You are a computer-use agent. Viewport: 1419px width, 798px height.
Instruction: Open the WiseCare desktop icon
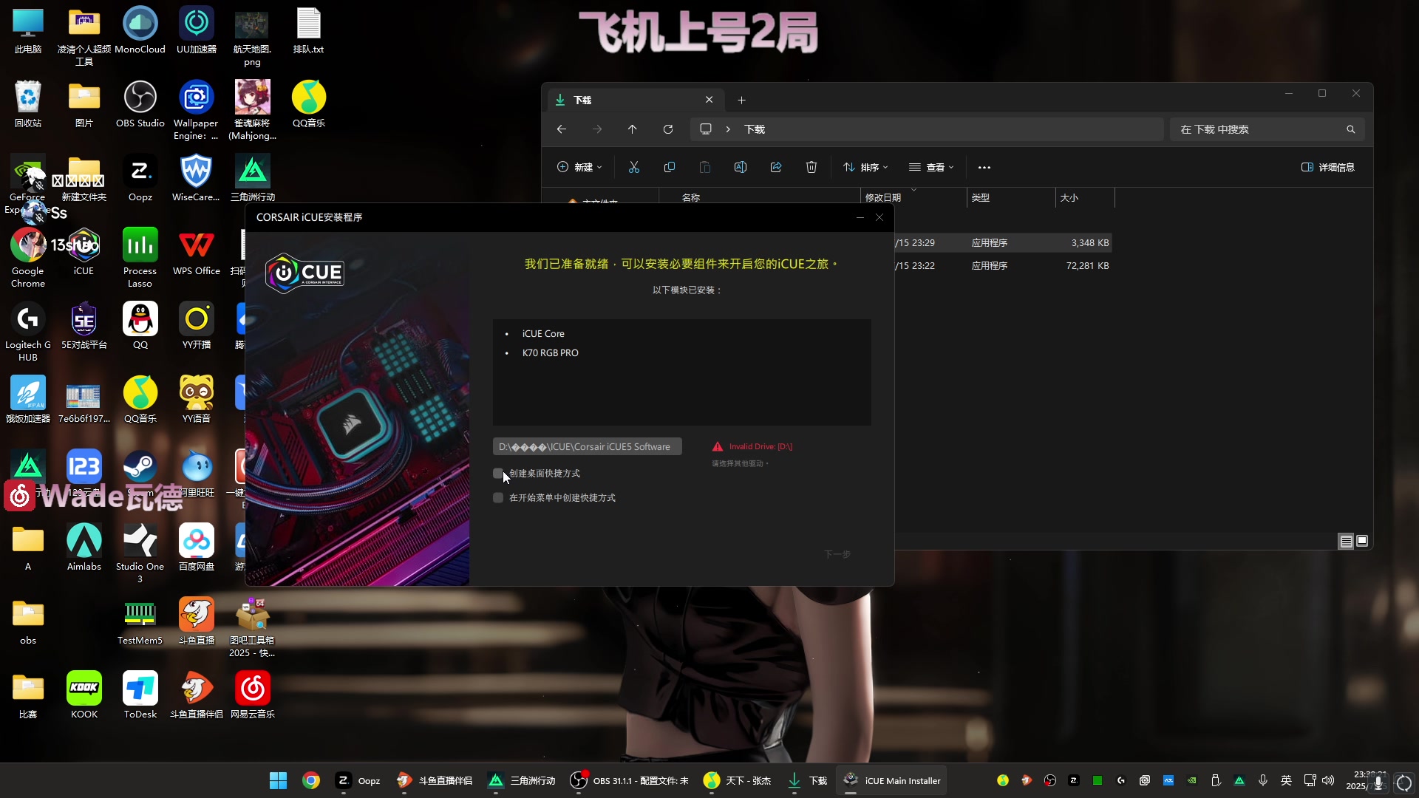point(197,178)
